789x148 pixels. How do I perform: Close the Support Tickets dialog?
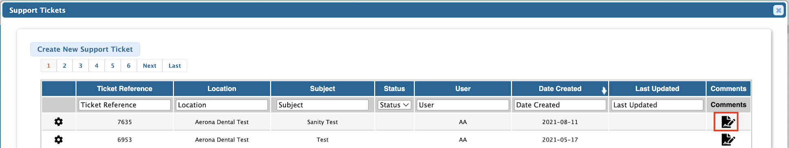click(x=778, y=10)
